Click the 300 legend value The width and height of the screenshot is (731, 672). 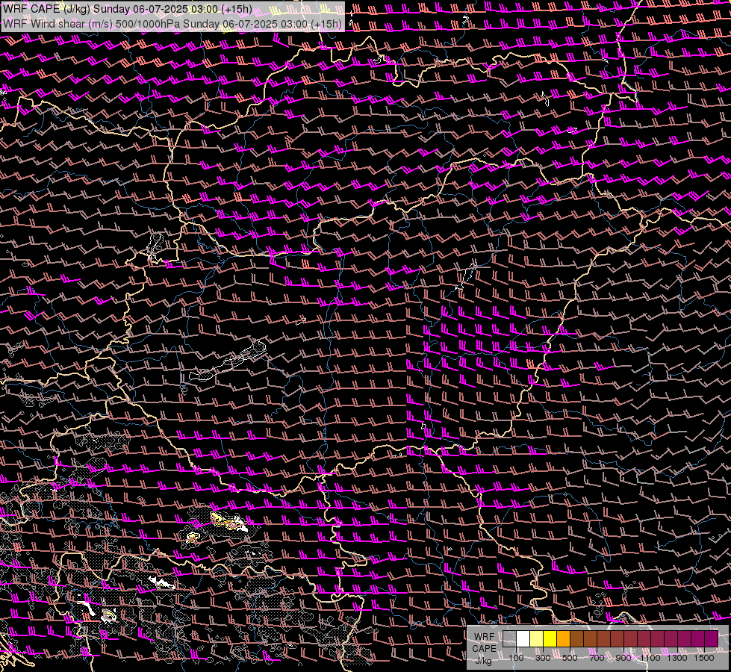[x=543, y=658]
